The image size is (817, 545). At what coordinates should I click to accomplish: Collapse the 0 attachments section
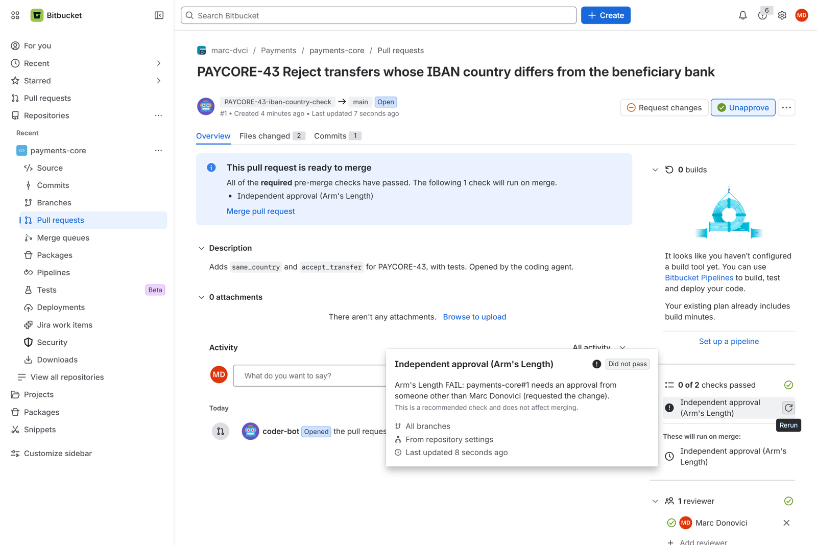point(201,297)
